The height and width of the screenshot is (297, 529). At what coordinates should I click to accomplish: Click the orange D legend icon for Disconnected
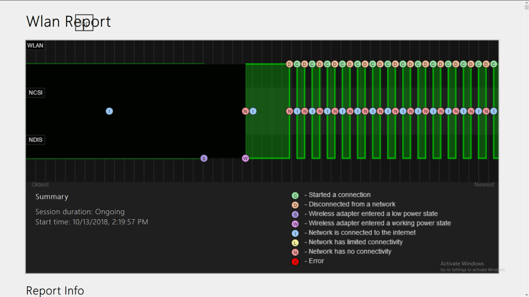295,205
